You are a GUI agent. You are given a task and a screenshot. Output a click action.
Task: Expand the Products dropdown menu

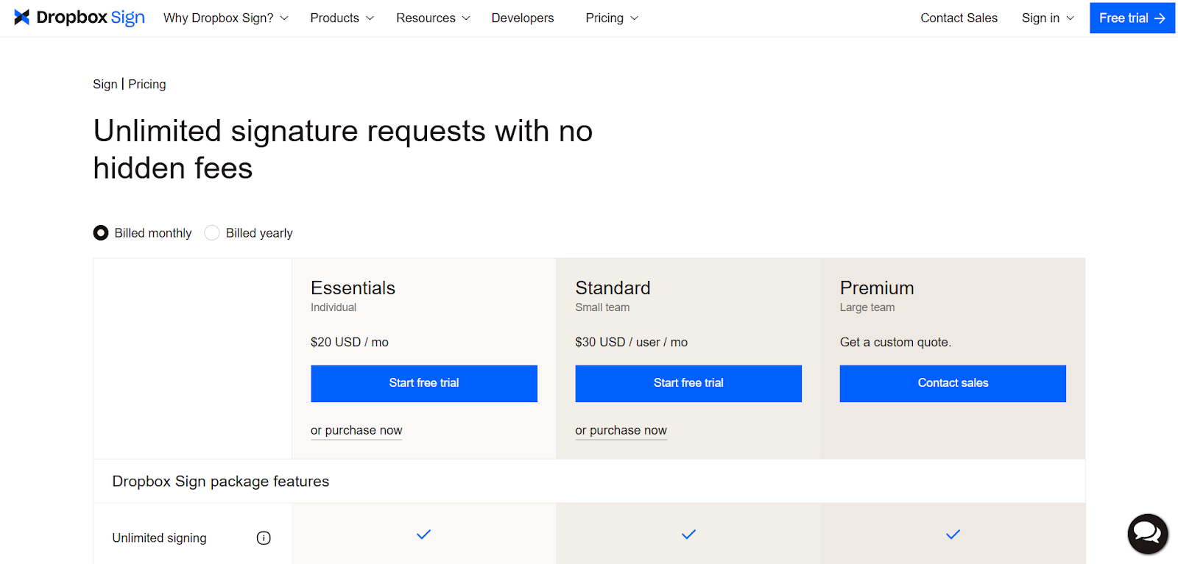[342, 18]
